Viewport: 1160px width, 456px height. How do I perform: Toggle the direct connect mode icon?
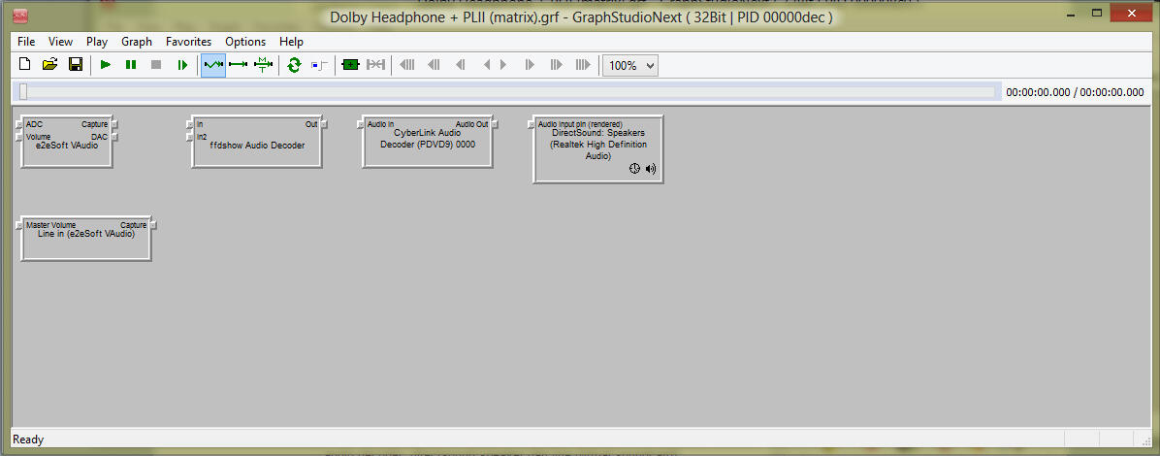pos(239,65)
